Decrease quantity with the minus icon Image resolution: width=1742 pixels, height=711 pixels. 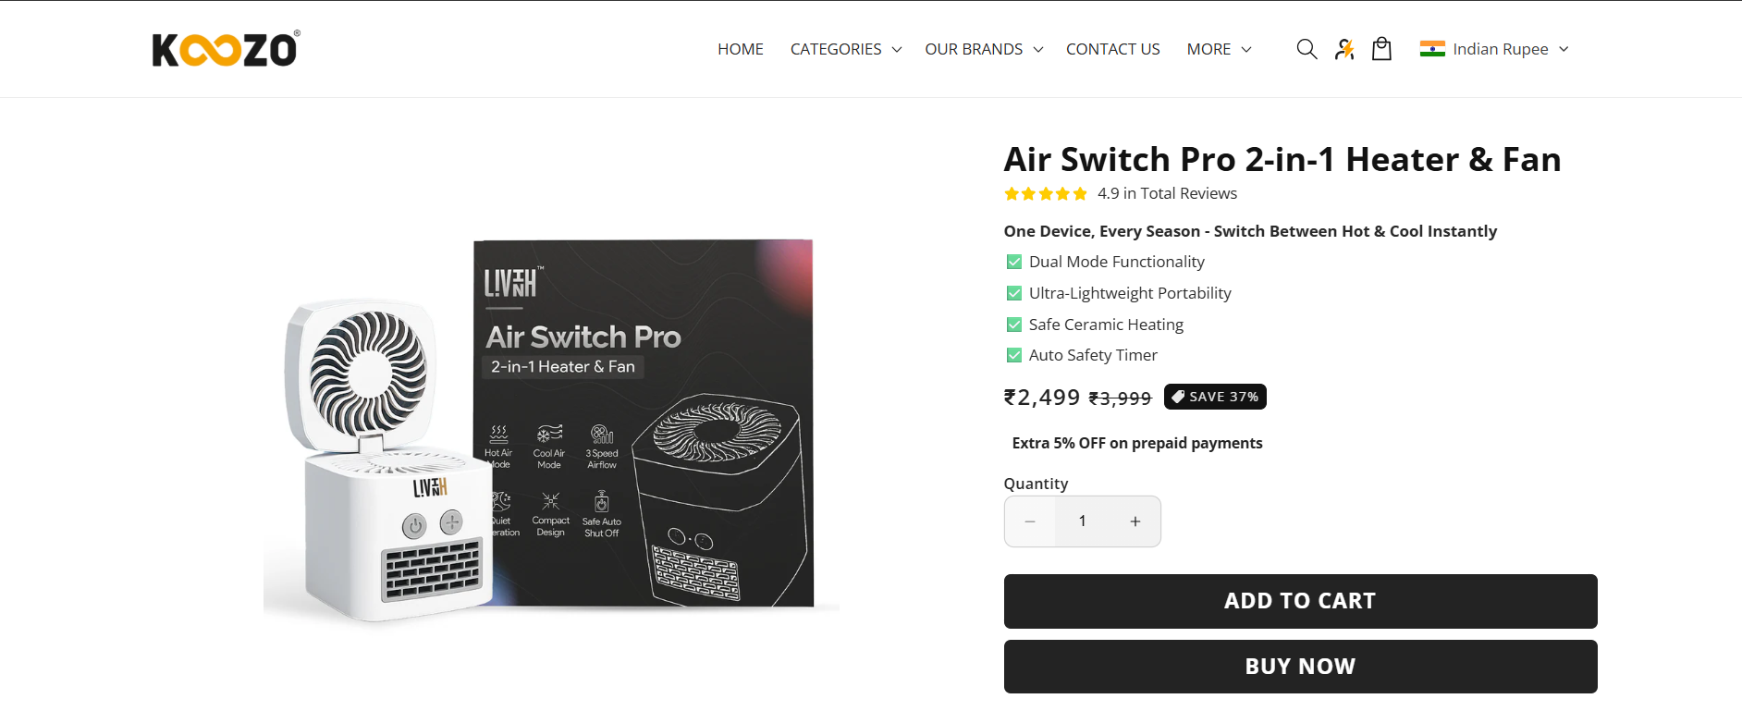(1030, 521)
